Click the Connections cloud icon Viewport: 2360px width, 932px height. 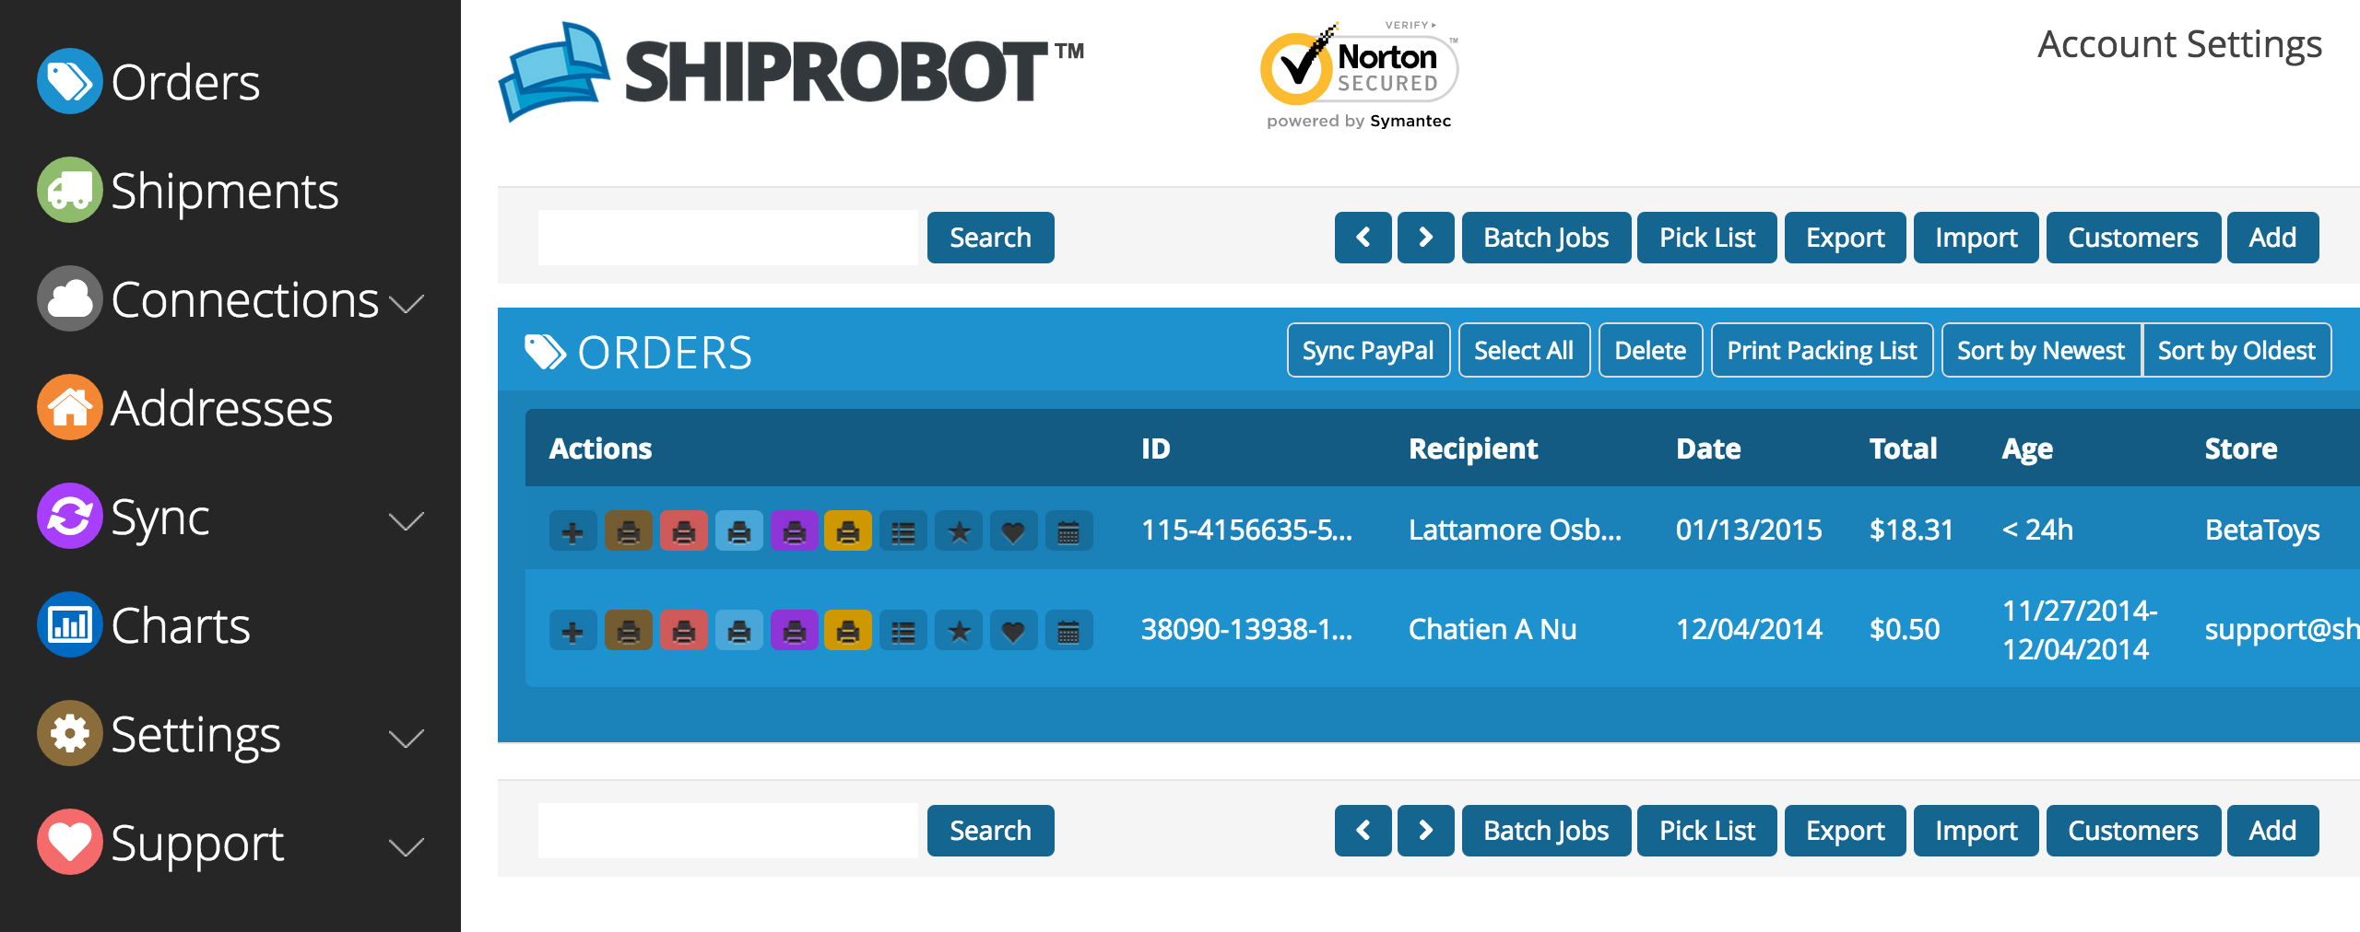point(69,298)
